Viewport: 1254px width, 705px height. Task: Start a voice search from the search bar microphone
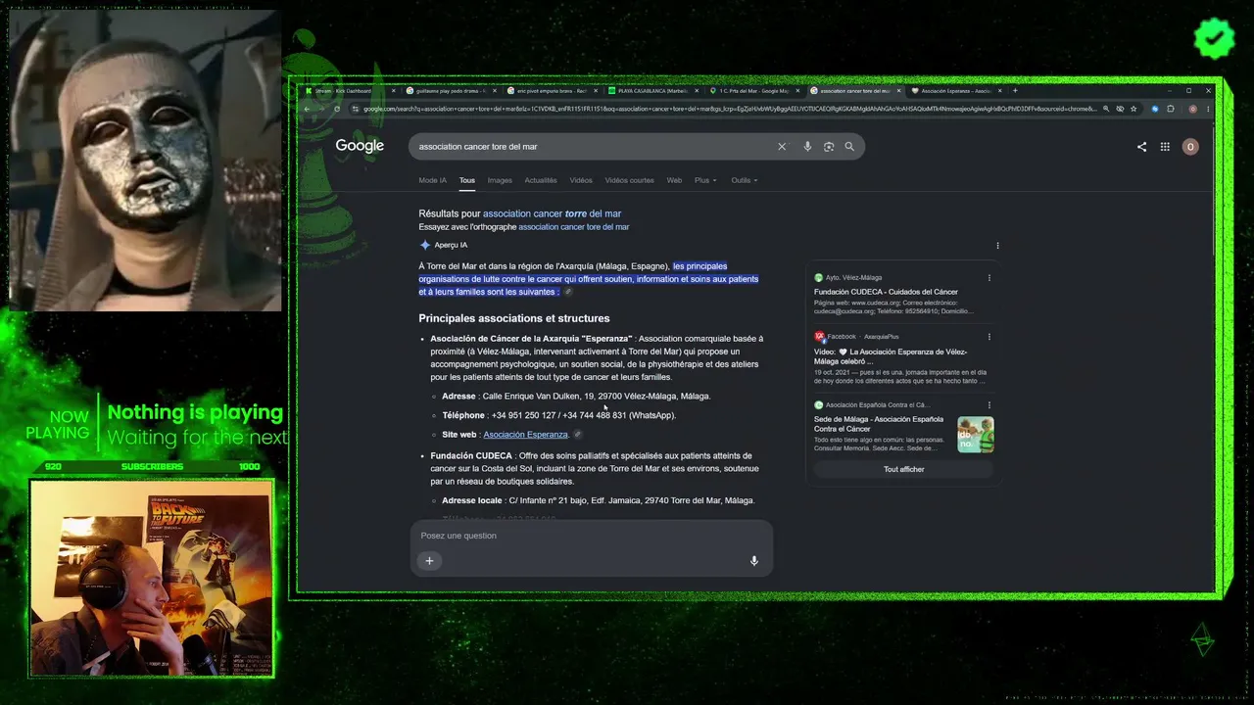(x=807, y=147)
